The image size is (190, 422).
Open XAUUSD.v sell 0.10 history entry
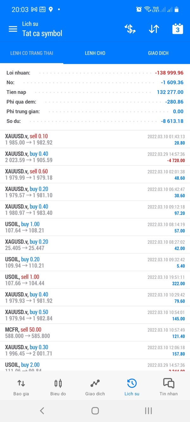[x=95, y=139]
